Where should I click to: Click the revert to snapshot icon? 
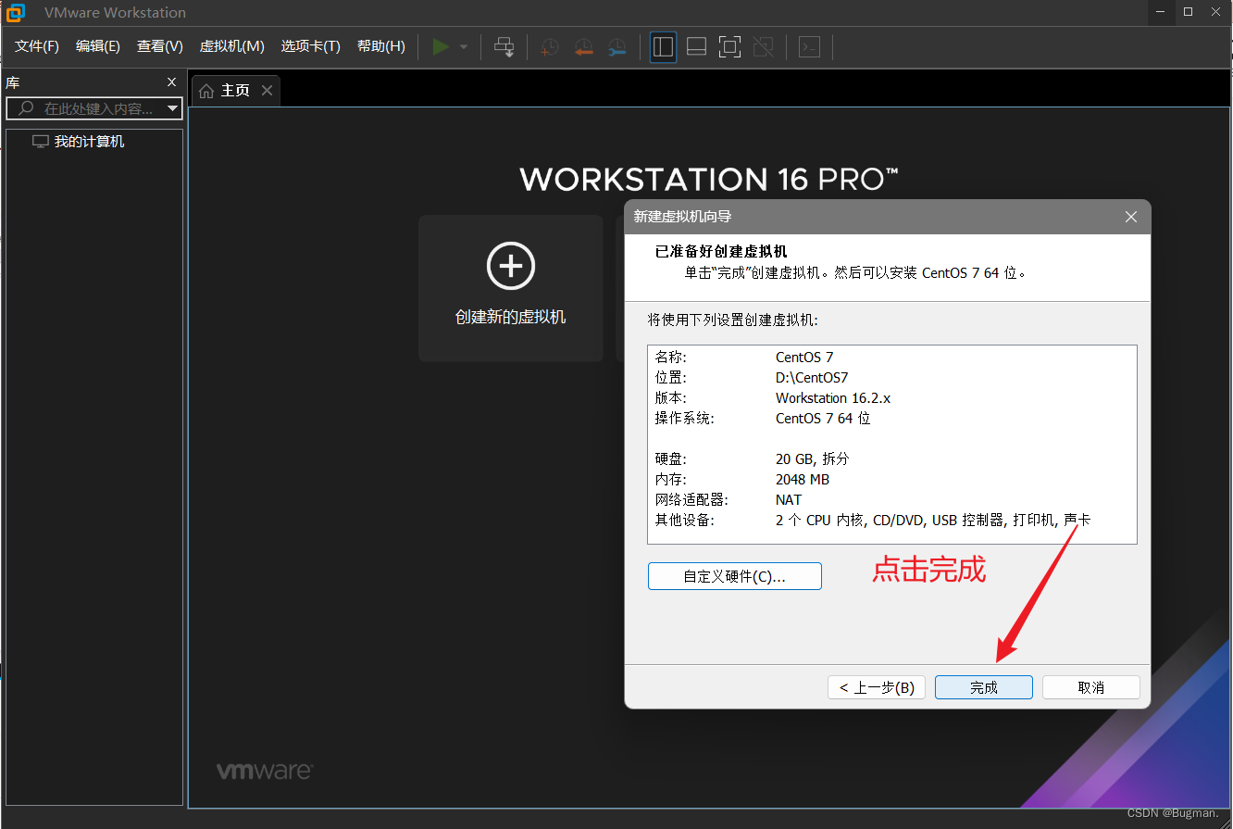(583, 47)
